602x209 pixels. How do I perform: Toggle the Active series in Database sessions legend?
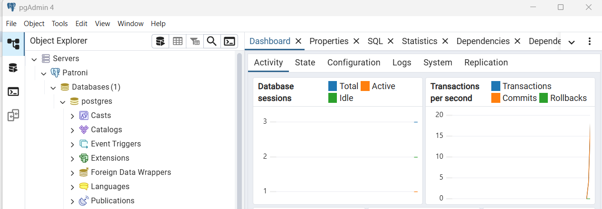(x=383, y=86)
